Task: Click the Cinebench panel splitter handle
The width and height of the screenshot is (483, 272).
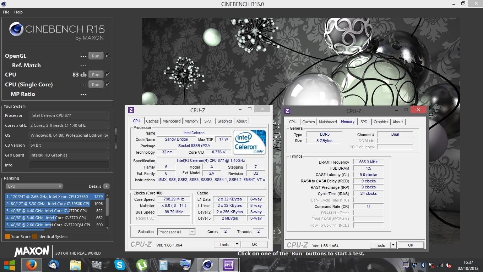Action: [x=116, y=139]
